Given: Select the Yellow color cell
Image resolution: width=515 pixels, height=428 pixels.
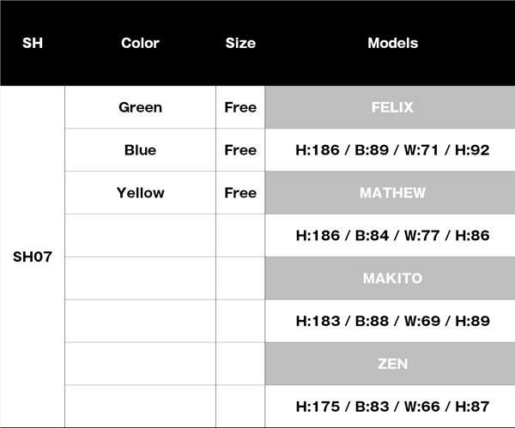Looking at the screenshot, I should (x=140, y=193).
